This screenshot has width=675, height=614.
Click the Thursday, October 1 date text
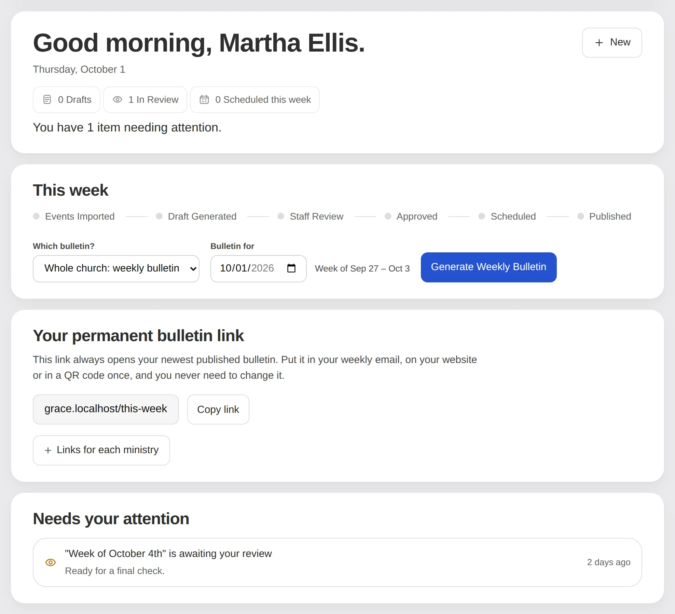pyautogui.click(x=79, y=69)
